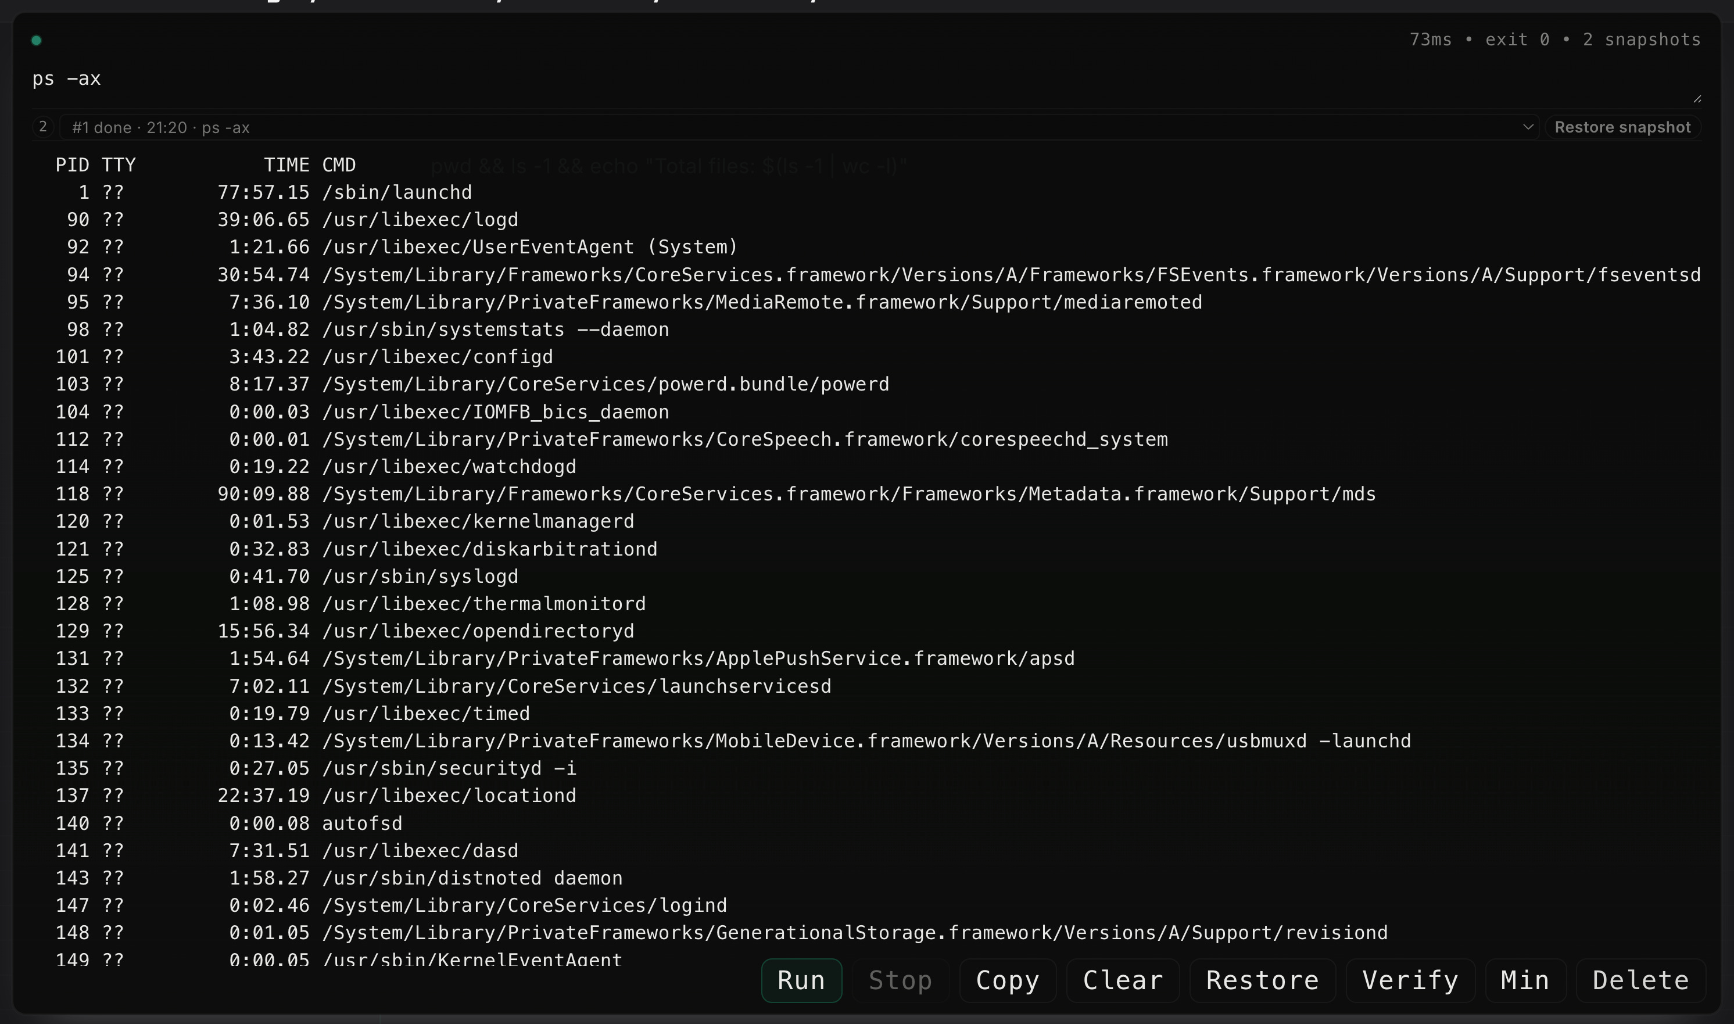Click the Restore button in bottom toolbar

(x=1262, y=980)
